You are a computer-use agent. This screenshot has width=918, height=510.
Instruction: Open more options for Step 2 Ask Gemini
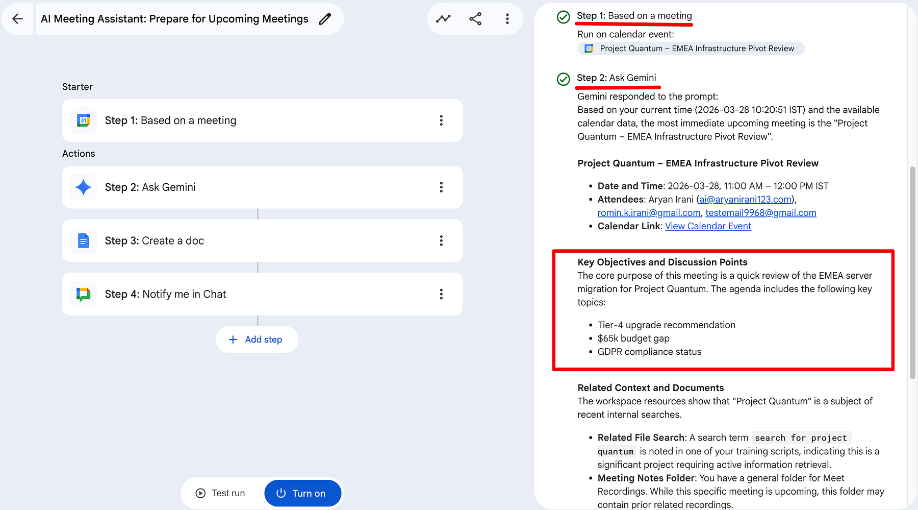pos(441,187)
